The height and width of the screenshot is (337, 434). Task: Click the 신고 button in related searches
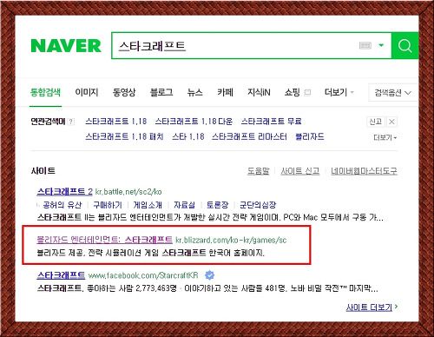click(x=375, y=122)
